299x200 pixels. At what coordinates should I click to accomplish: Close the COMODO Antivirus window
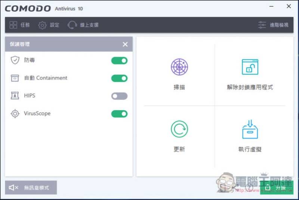(x=289, y=6)
